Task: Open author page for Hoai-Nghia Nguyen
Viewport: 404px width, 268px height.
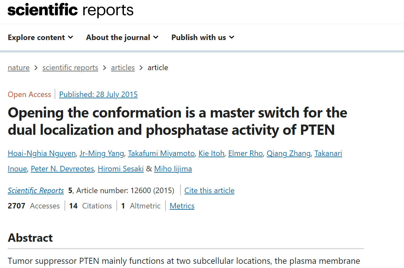Action: [41, 153]
